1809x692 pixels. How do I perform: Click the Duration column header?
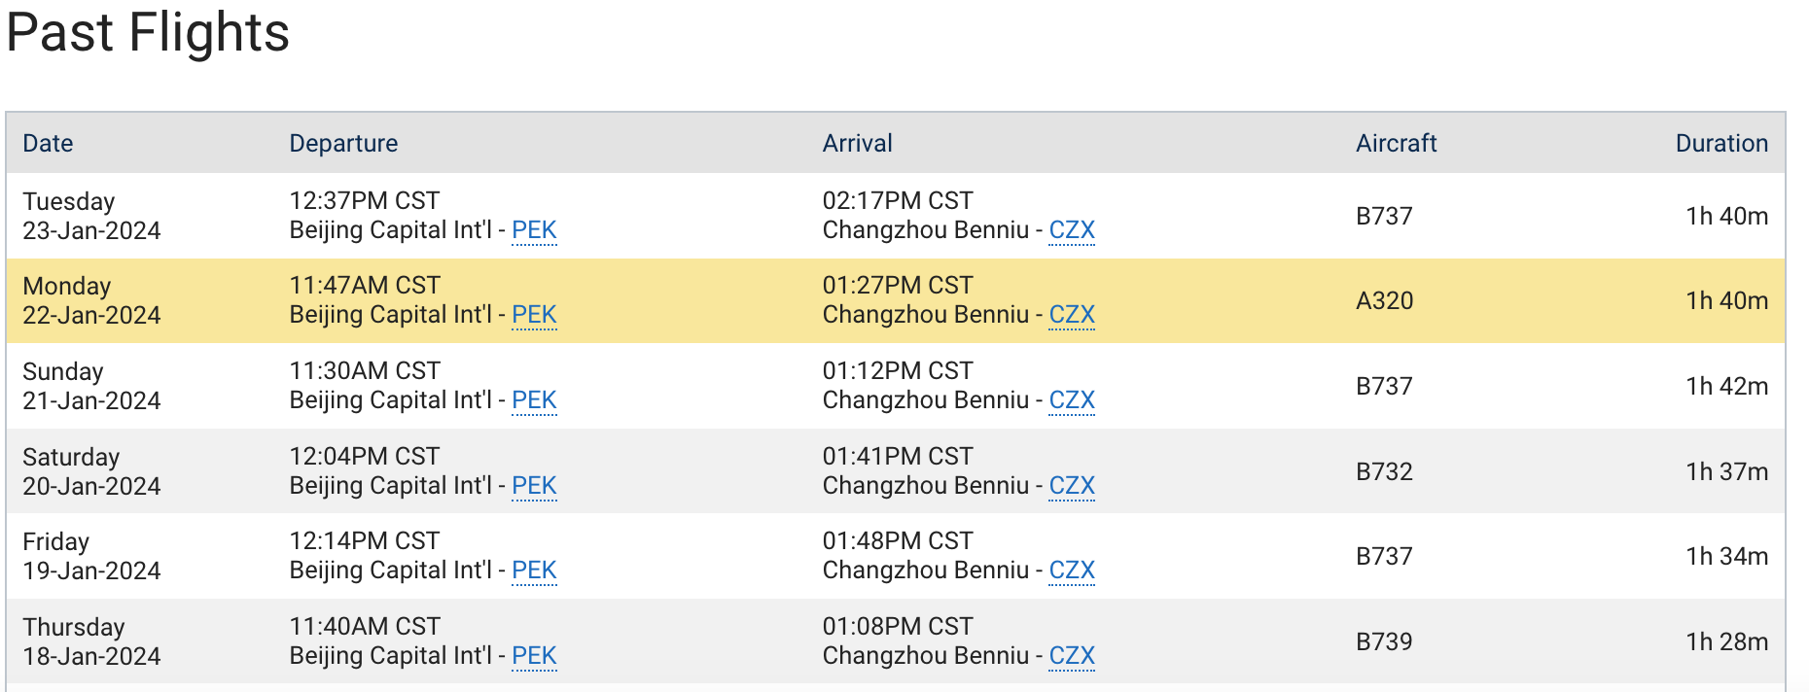click(x=1721, y=144)
